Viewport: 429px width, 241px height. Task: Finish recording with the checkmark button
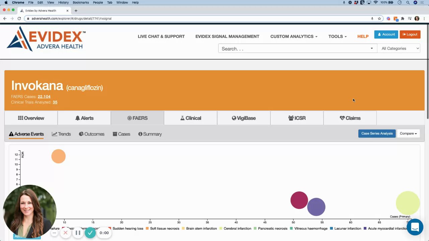pos(90,233)
